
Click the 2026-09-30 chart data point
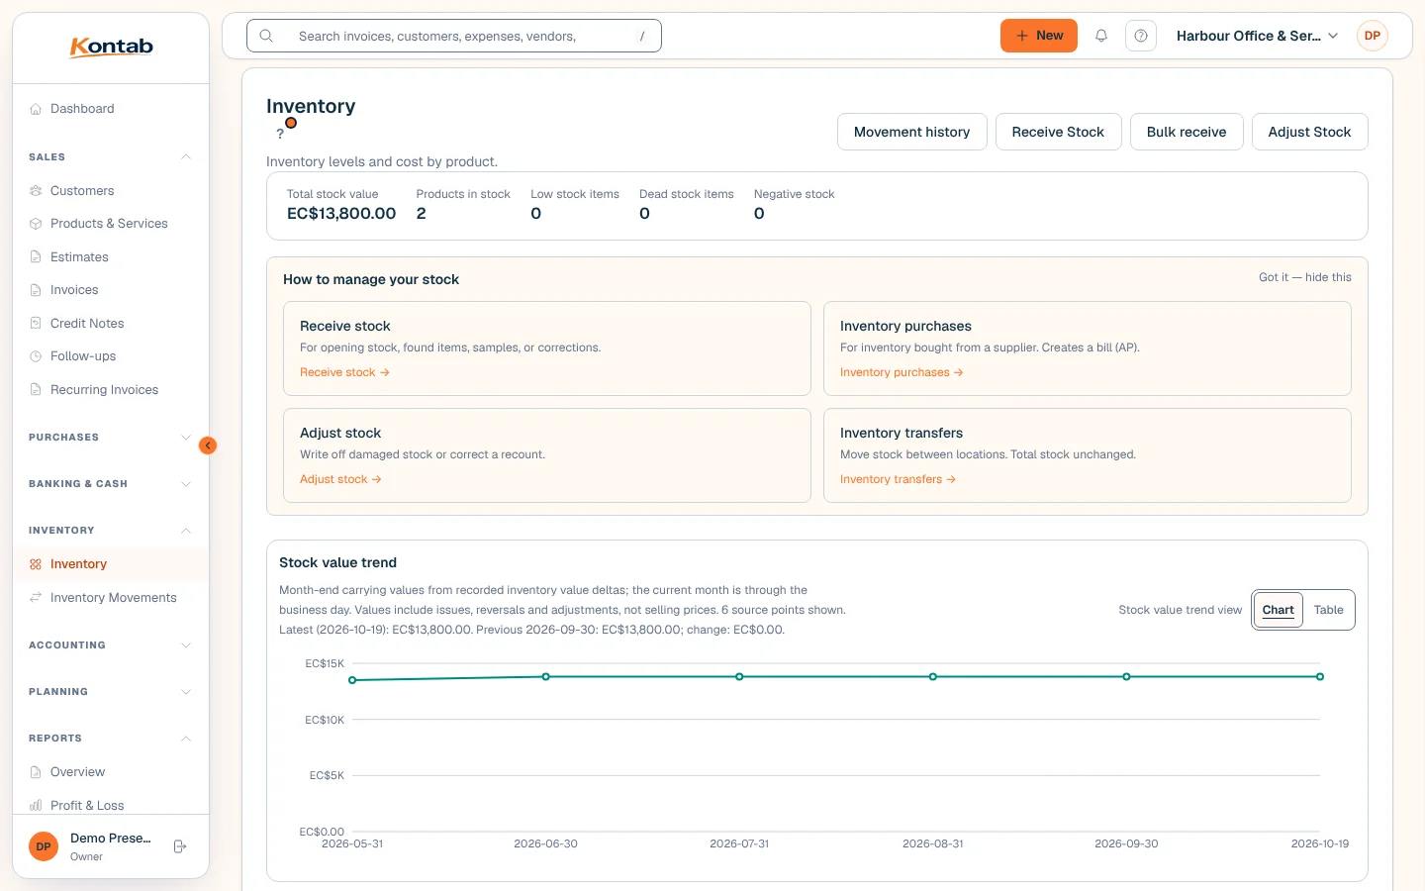tap(1126, 677)
